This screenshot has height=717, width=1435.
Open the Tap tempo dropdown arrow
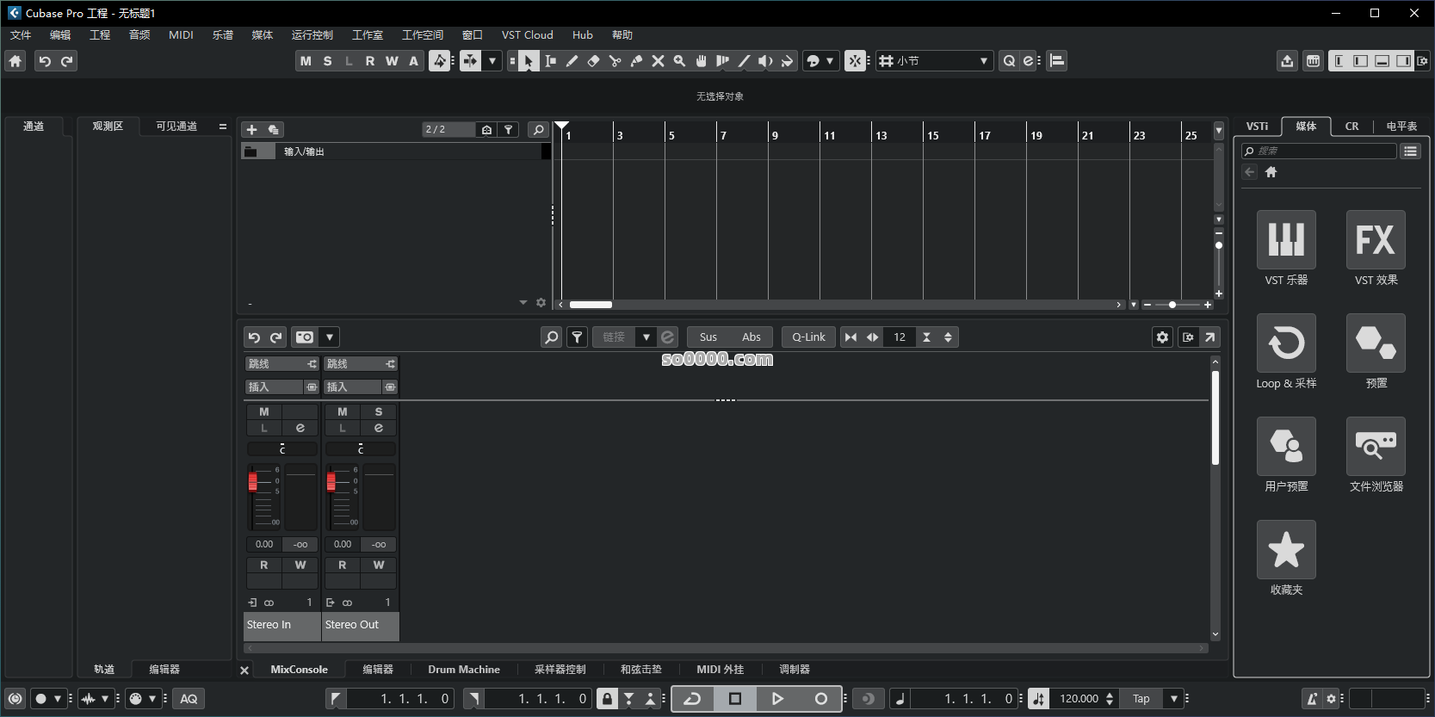pos(1174,699)
